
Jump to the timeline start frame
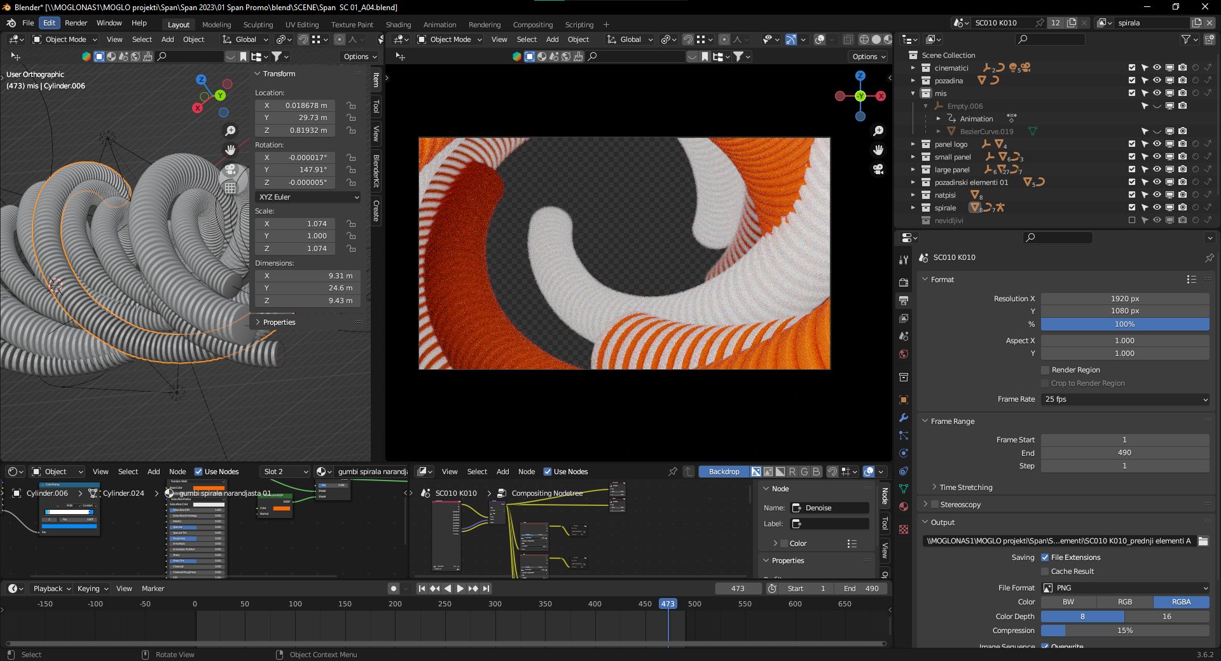(421, 589)
